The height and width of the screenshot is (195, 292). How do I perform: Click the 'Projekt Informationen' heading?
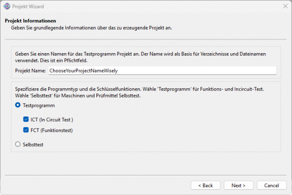click(30, 21)
